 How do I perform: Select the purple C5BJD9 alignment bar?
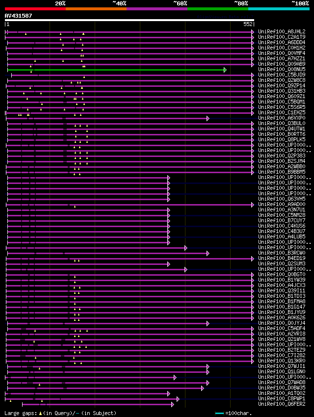[x=131, y=75]
